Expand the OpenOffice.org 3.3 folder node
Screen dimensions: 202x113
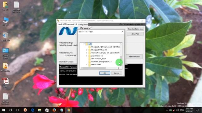coord(86,53)
